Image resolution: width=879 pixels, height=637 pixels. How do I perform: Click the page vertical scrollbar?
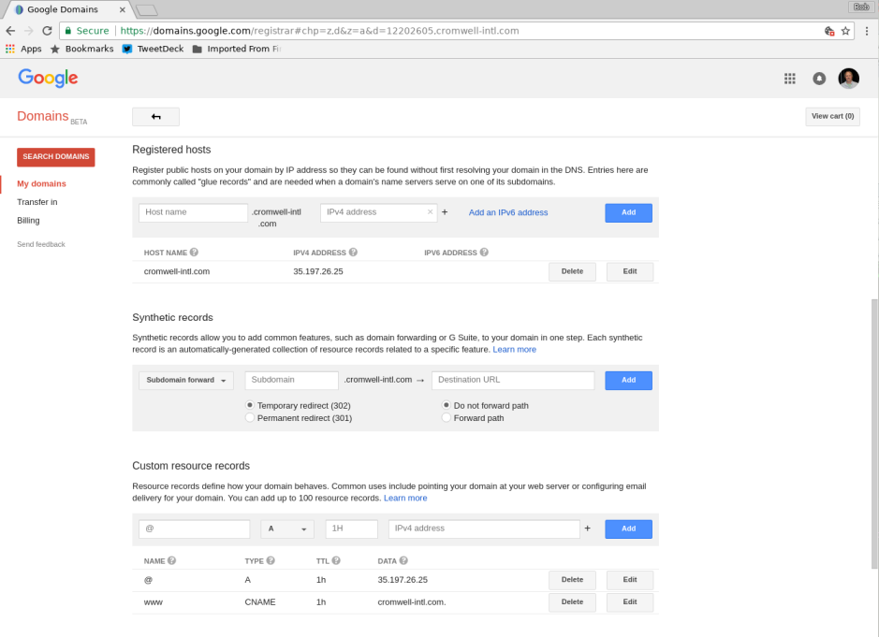[874, 434]
